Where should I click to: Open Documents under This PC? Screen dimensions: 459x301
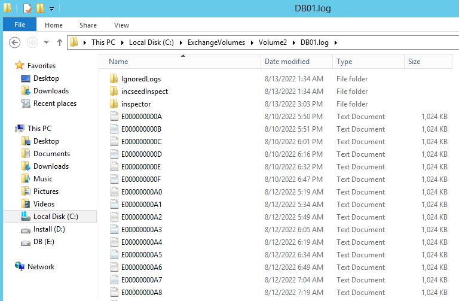click(51, 154)
